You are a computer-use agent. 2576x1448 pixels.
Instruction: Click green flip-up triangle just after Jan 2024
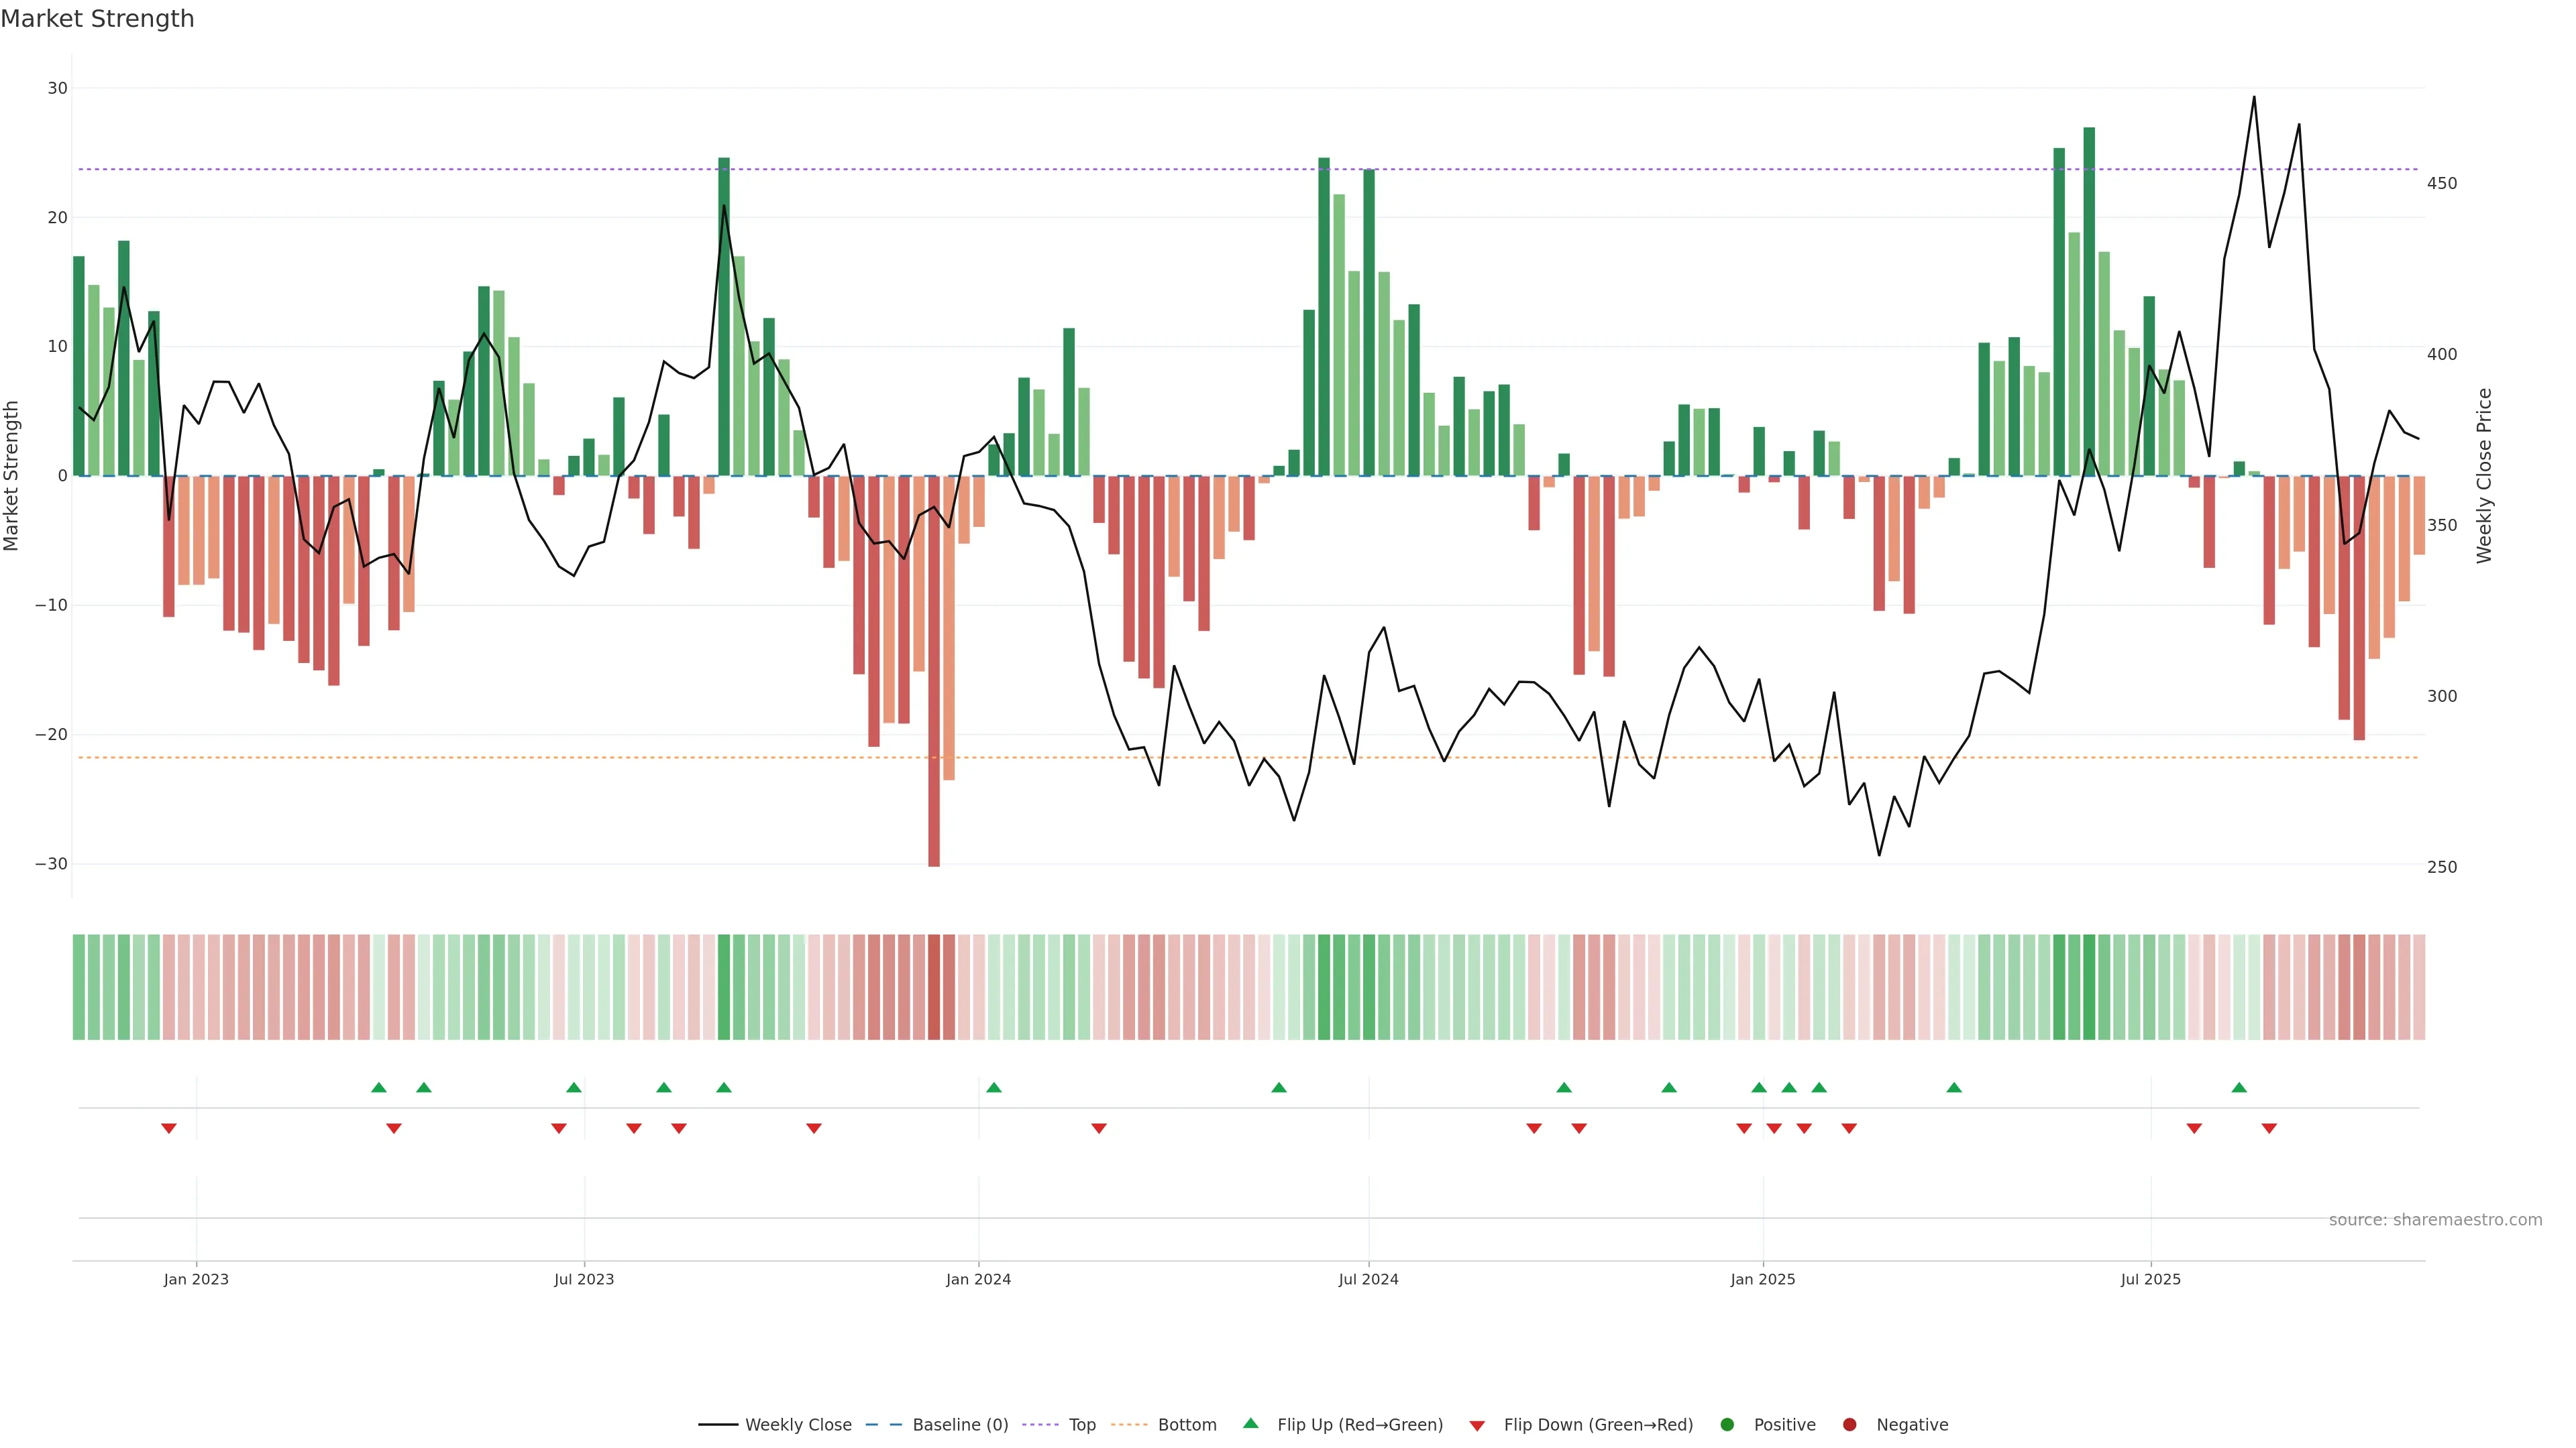tap(993, 1087)
